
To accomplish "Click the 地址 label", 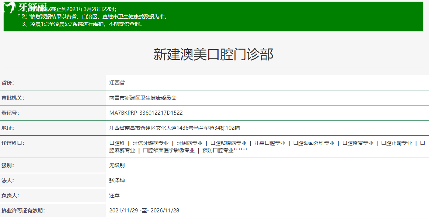I will pos(8,128).
